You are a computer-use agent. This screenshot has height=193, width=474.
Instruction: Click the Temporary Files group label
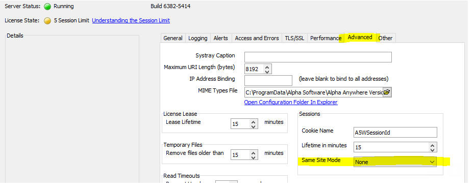pos(182,145)
